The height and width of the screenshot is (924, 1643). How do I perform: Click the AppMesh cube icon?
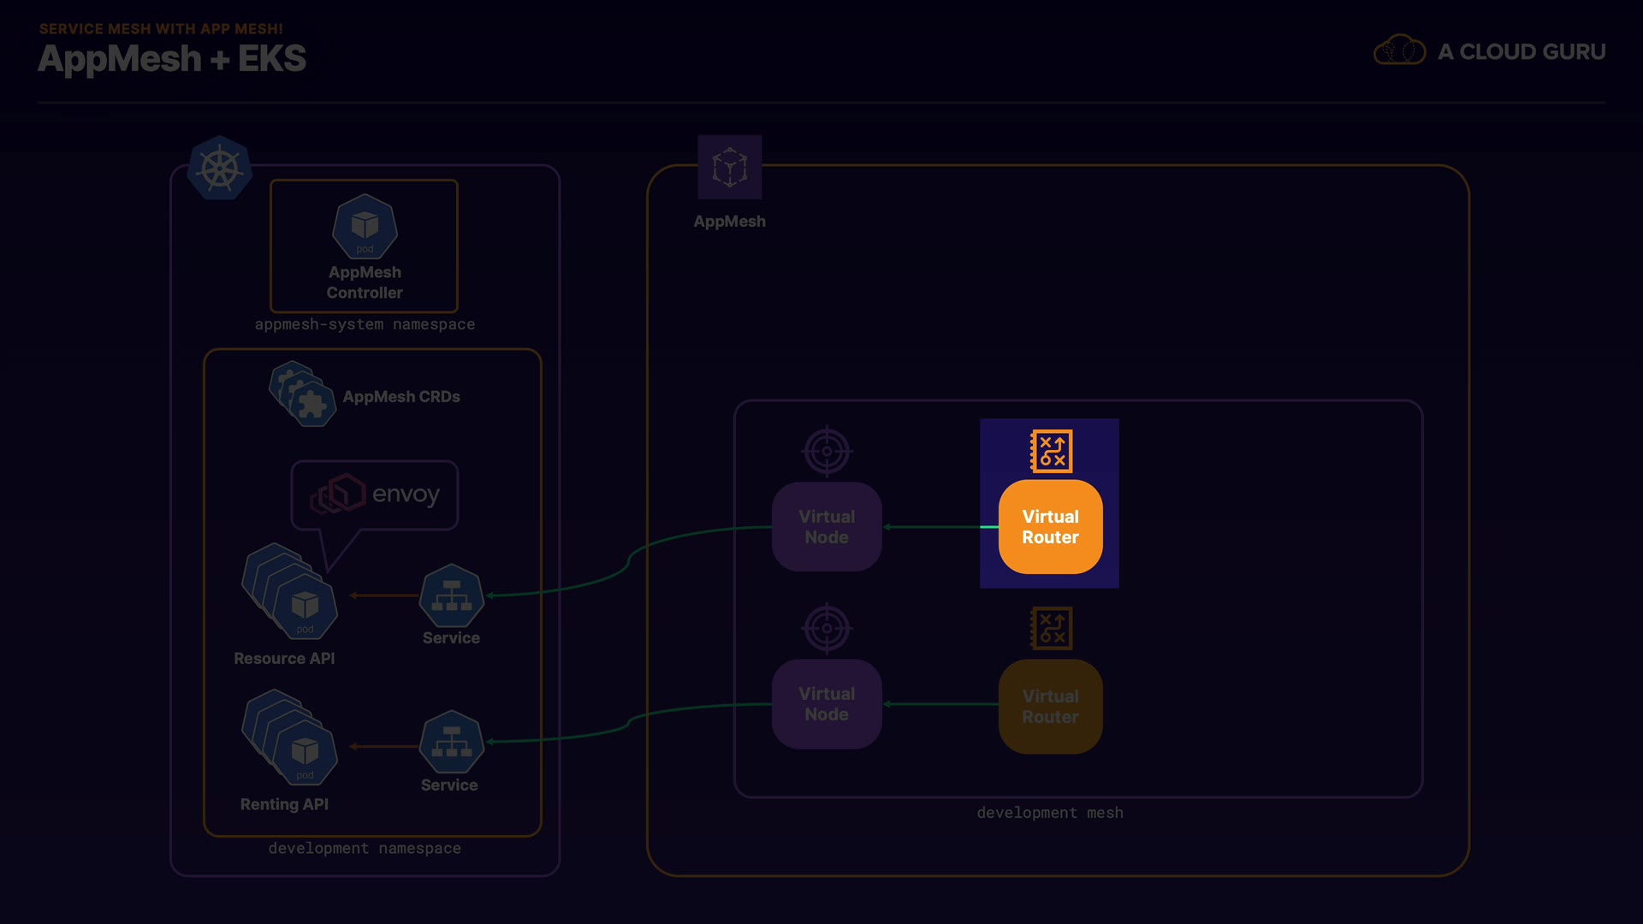[x=729, y=167]
